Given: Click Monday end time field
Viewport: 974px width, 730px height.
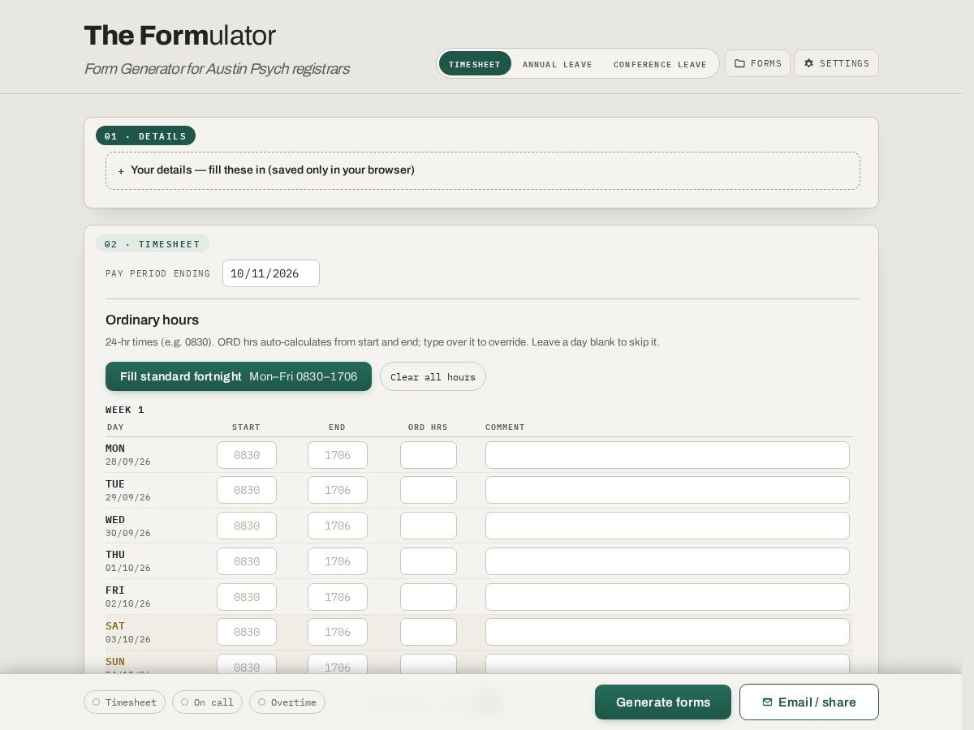Looking at the screenshot, I should pyautogui.click(x=338, y=455).
